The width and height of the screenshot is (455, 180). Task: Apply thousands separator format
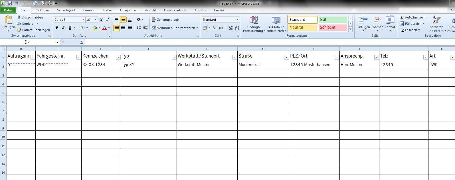221,28
